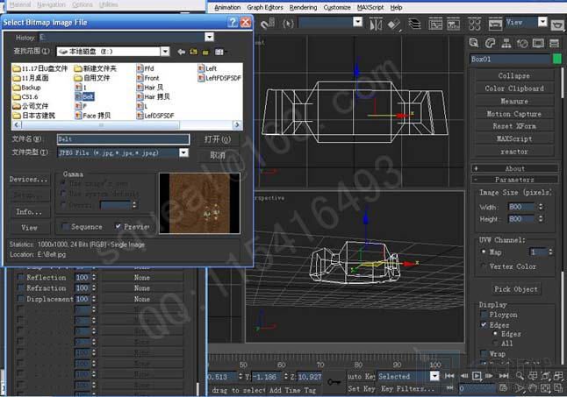Click the Mirror tool in main toolbar
Viewport: 567px width, 397px height.
pyautogui.click(x=376, y=25)
